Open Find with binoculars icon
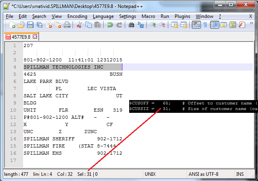 (x=131, y=25)
